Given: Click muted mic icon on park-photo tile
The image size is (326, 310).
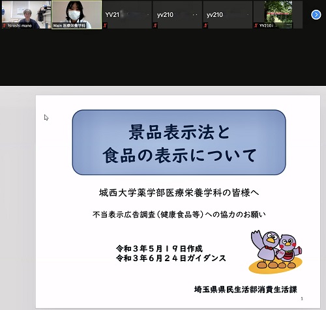Looking at the screenshot, I should click(256, 25).
